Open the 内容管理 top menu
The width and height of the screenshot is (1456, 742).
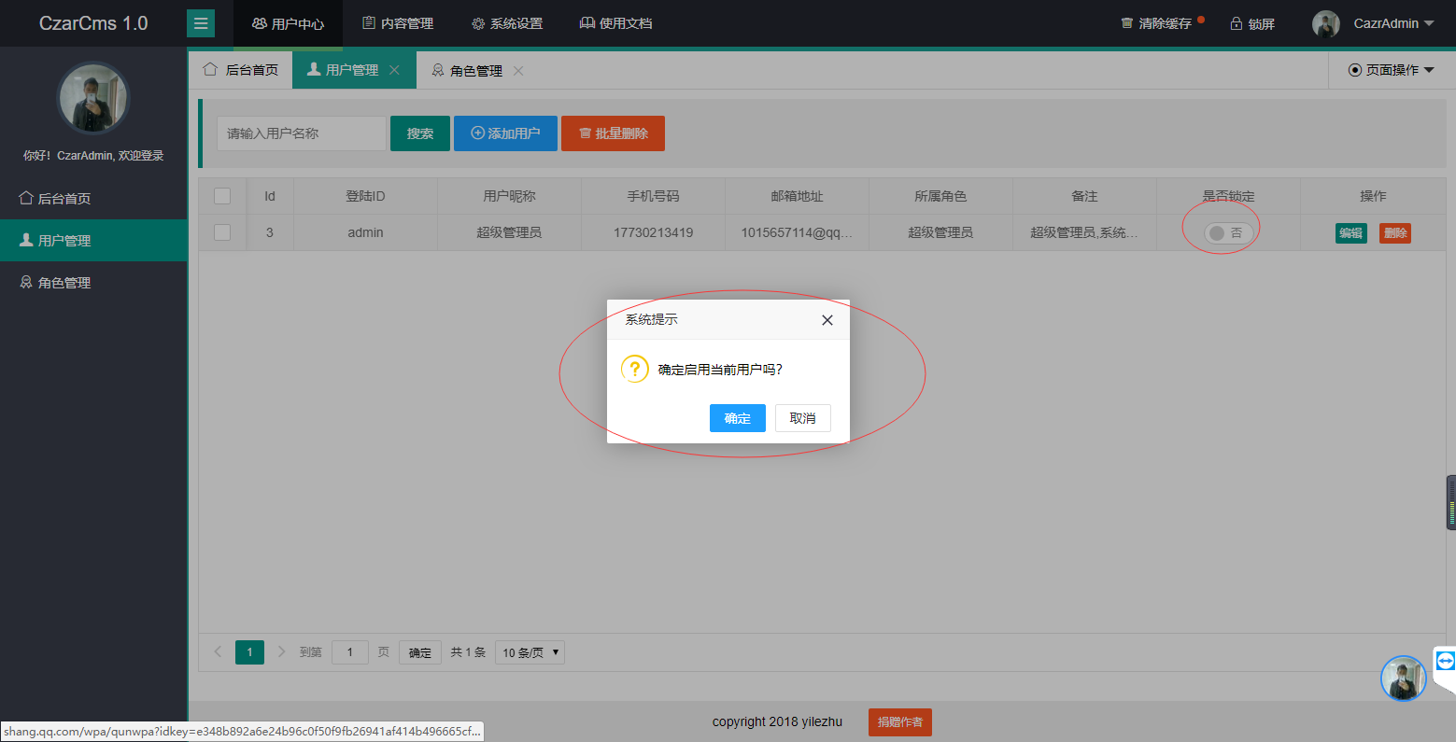pyautogui.click(x=398, y=23)
